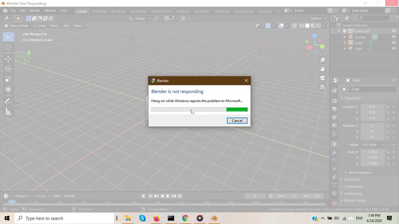Lock the Scale X value
The width and height of the screenshot is (399, 224).
tap(388, 152)
